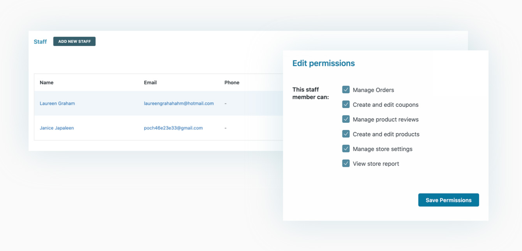The width and height of the screenshot is (522, 251).
Task: Click the View store report label
Action: click(376, 164)
